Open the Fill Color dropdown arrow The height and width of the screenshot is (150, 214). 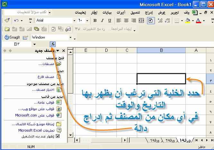(x=193, y=21)
